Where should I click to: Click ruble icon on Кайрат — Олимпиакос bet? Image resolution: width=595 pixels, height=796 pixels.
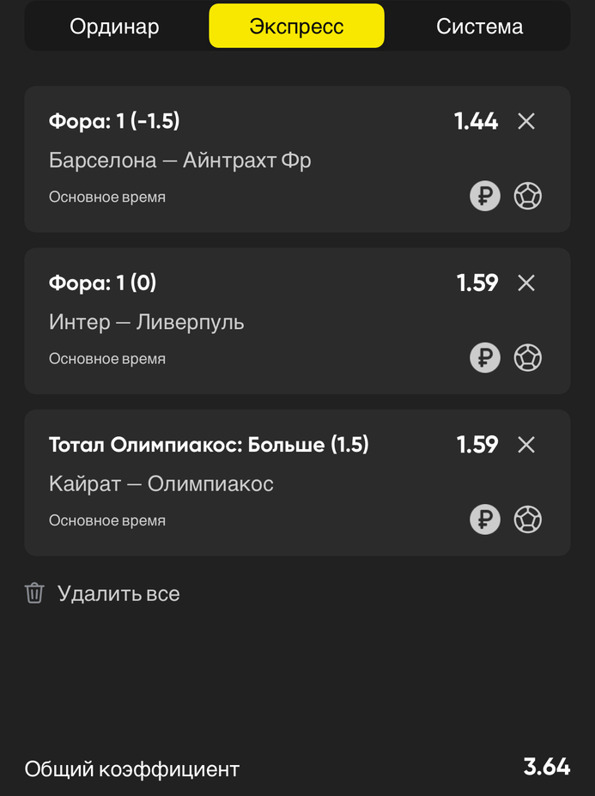click(485, 520)
